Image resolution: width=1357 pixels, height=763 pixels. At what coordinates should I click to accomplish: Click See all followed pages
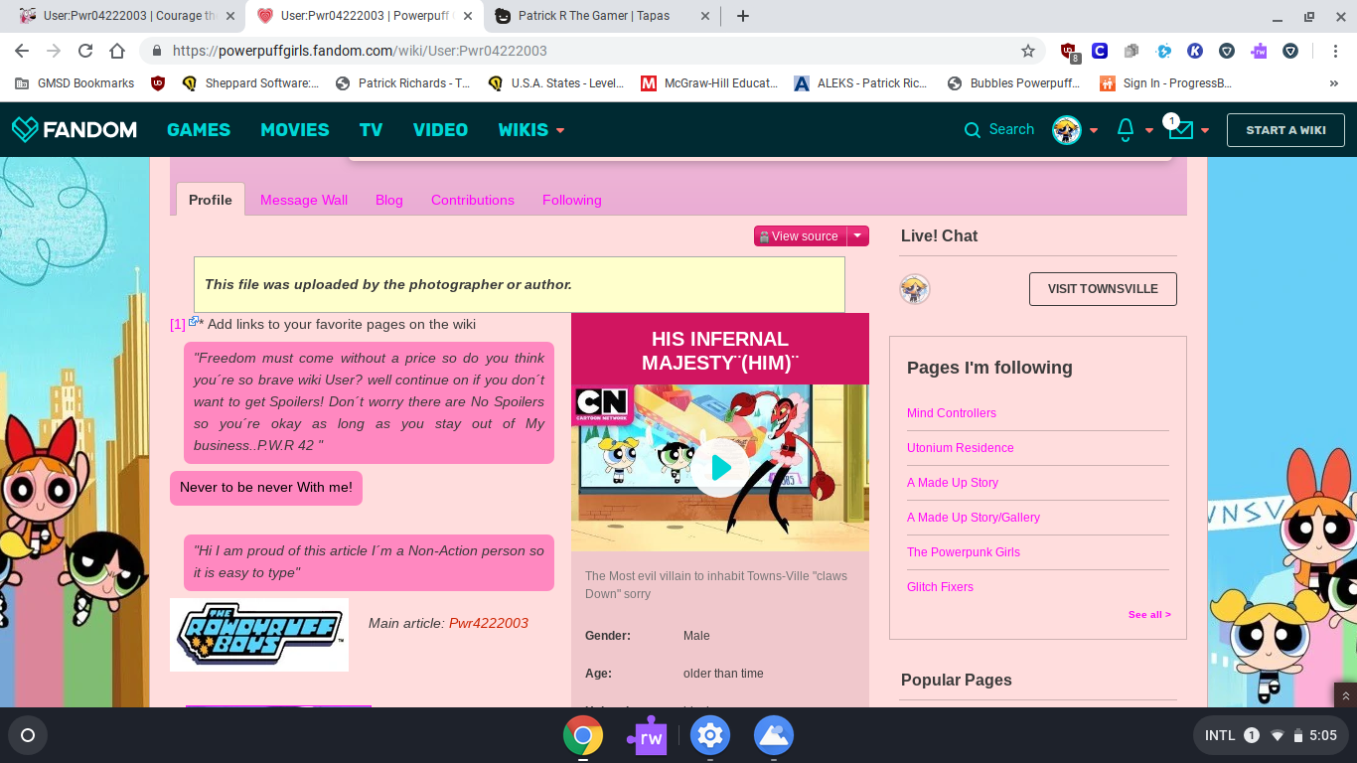(1149, 615)
